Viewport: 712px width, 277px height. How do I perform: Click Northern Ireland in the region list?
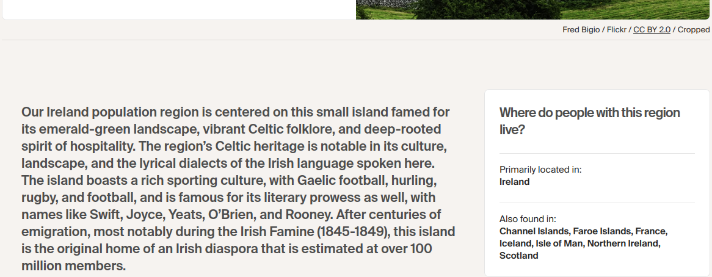pos(624,243)
